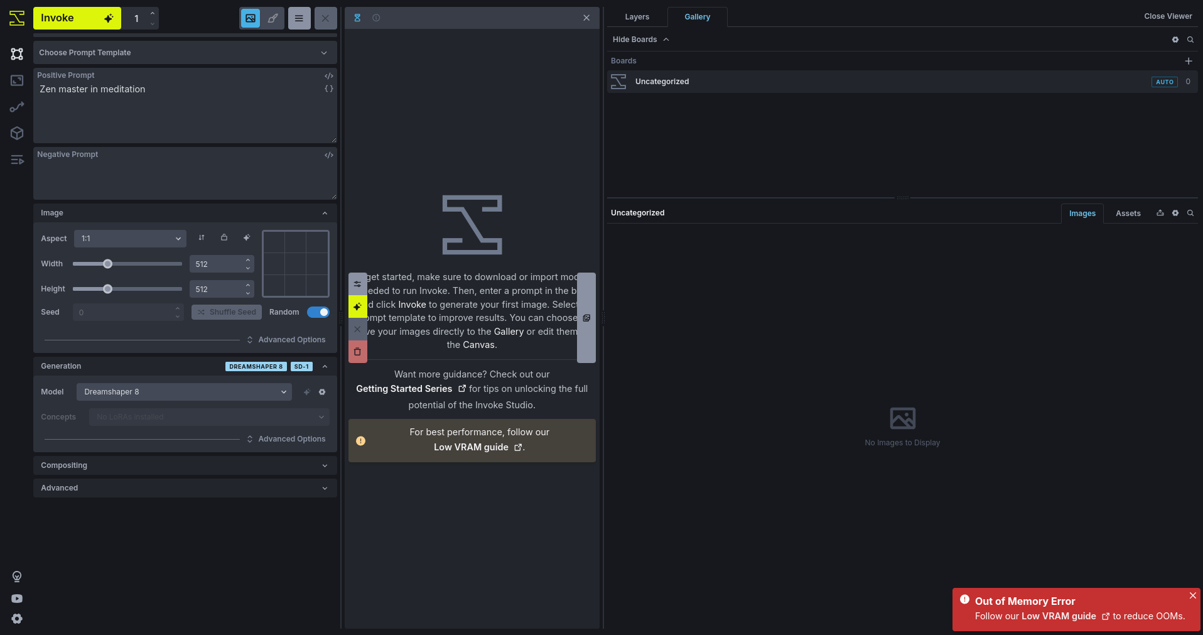
Task: Open the video tutorials icon in sidebar
Action: [x=17, y=599]
